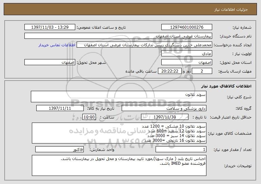This screenshot has width=261, height=184.
Task: Click unit of count field فاکتور
Action: tap(59, 149)
